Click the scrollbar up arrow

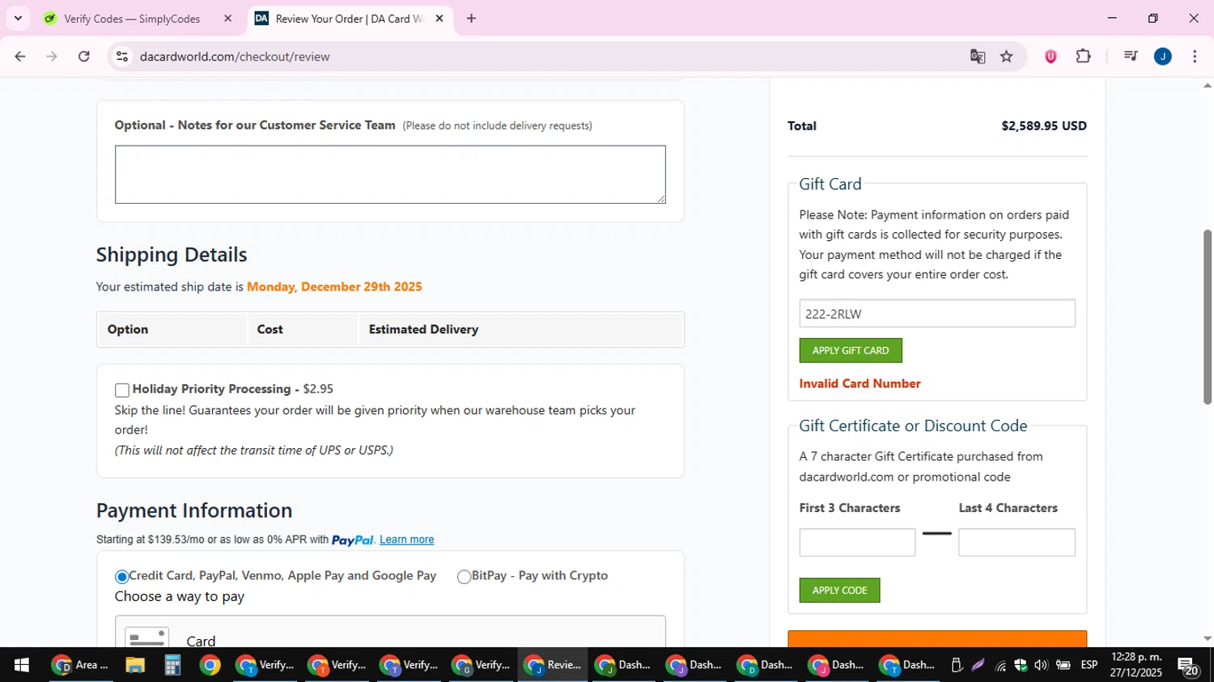1207,85
